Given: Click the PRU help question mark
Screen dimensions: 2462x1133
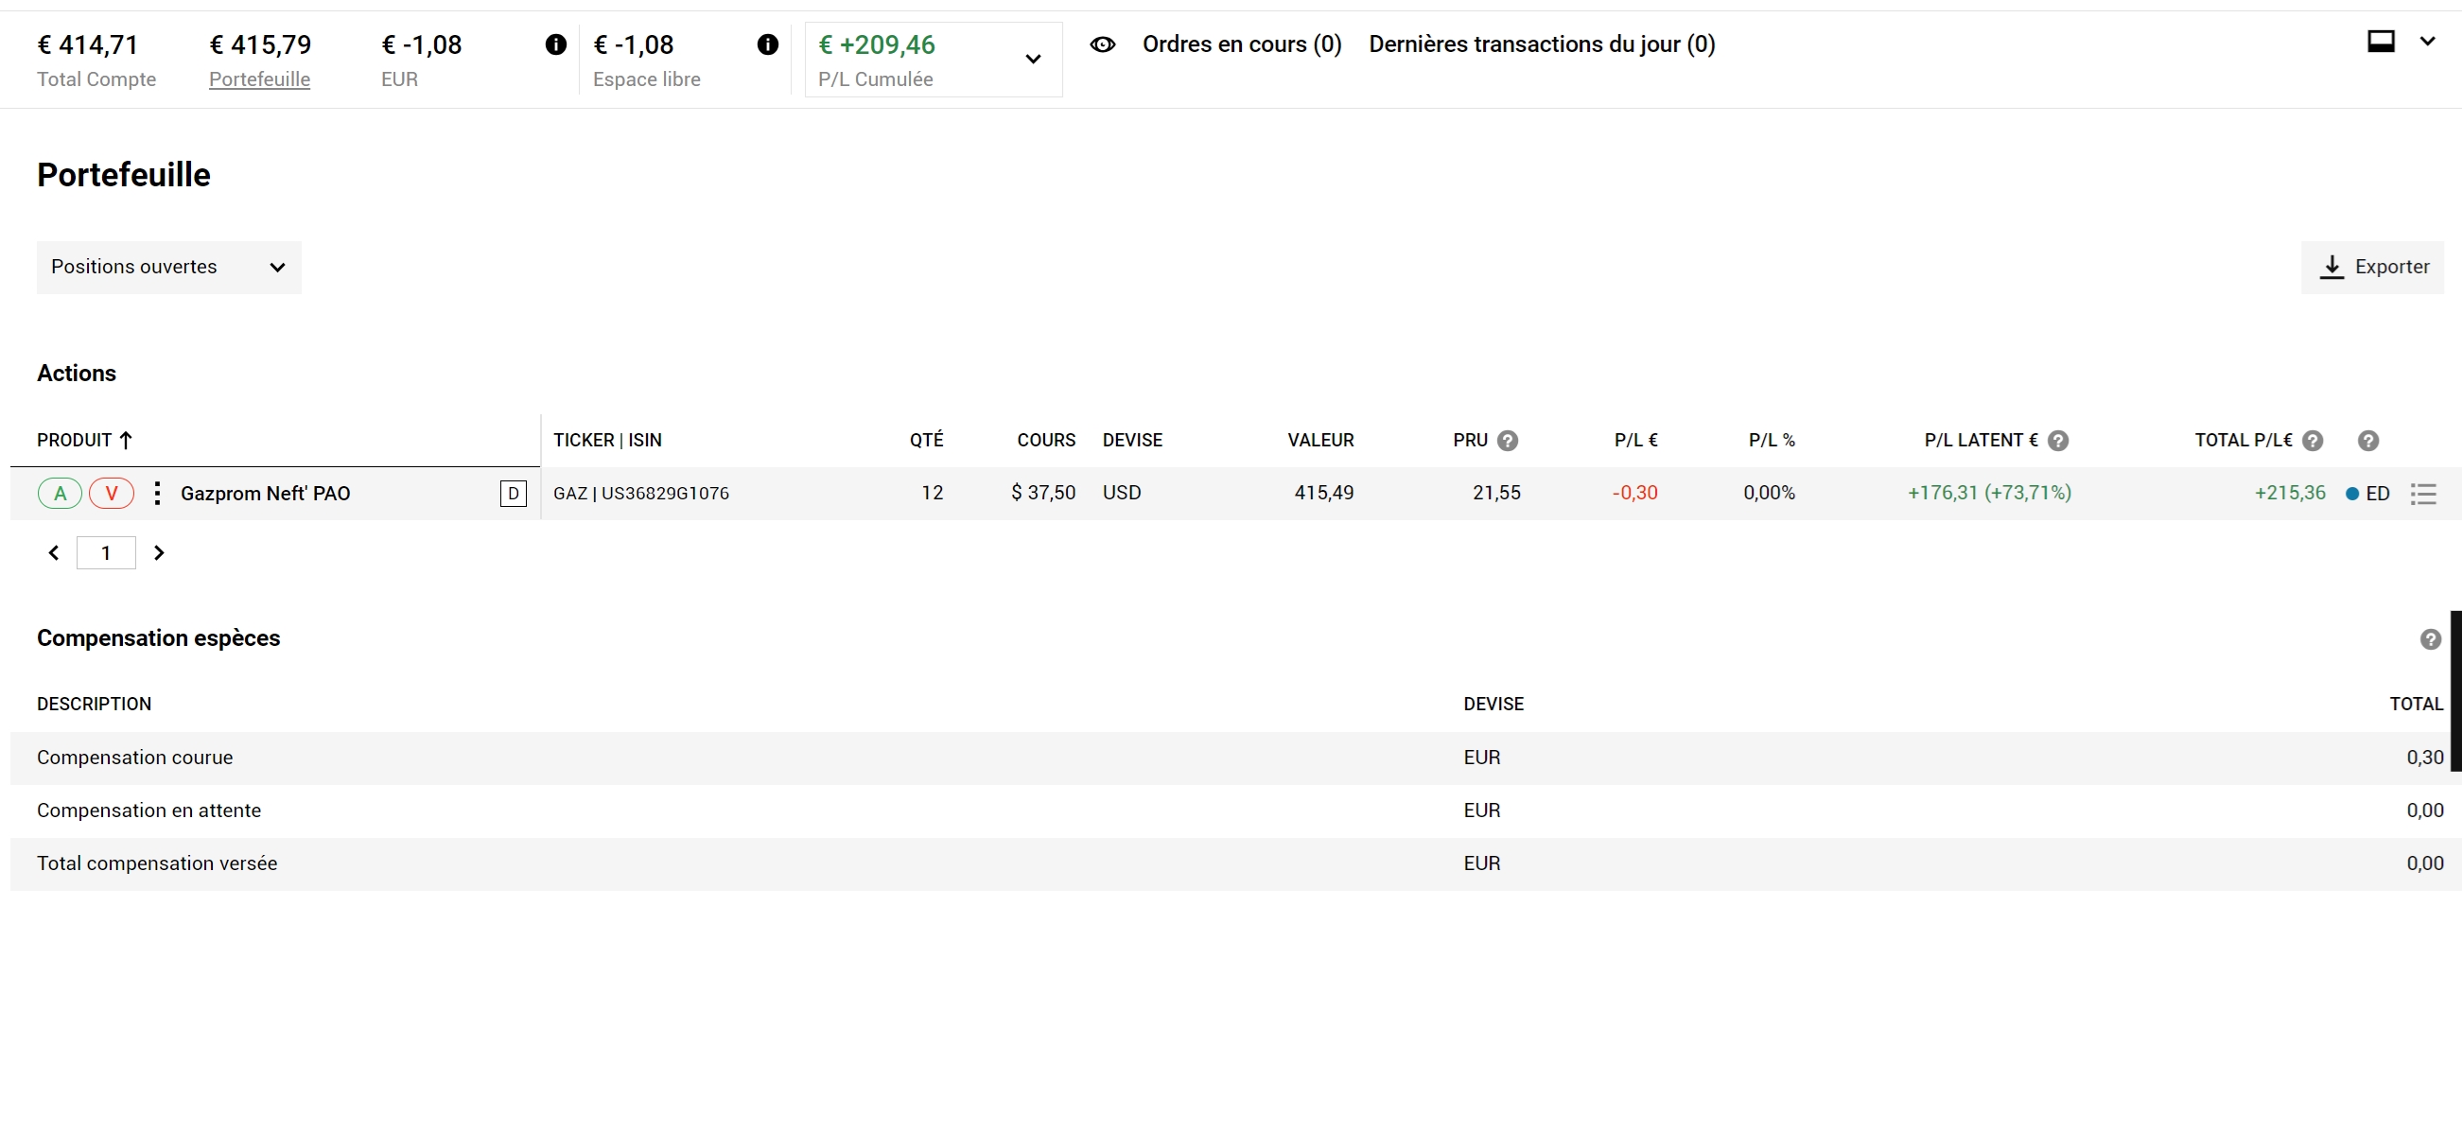Looking at the screenshot, I should [x=1508, y=441].
